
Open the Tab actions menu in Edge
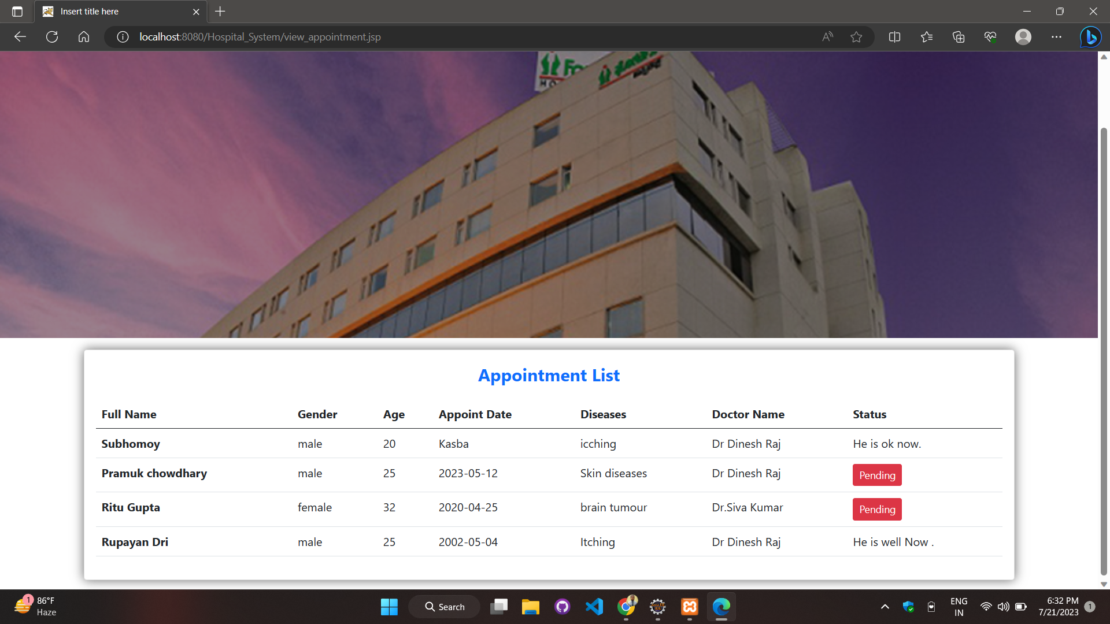click(16, 11)
